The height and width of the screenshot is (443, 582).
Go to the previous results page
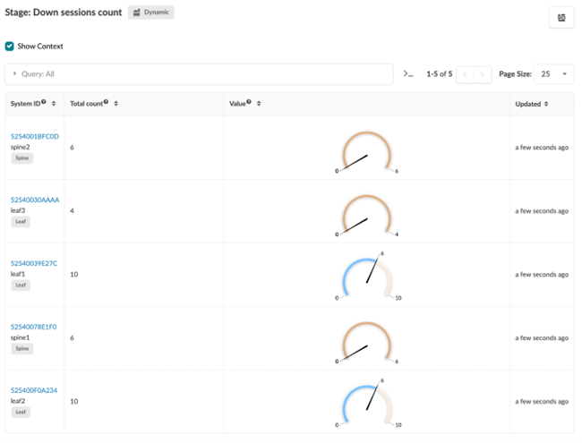(465, 74)
